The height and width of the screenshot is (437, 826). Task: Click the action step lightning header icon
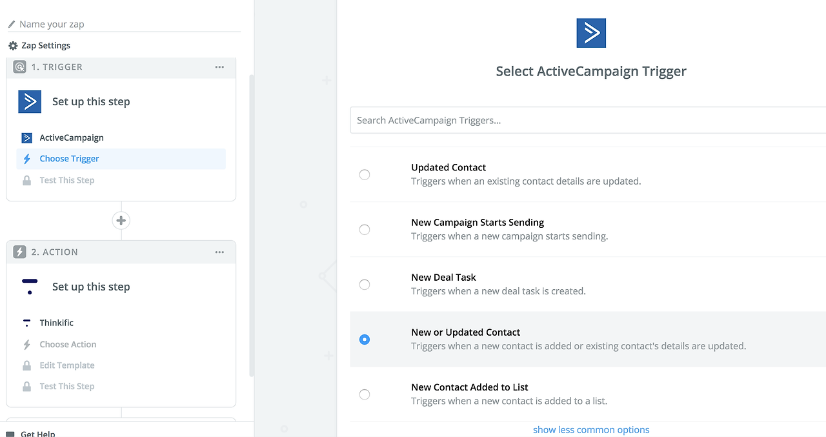tap(20, 252)
